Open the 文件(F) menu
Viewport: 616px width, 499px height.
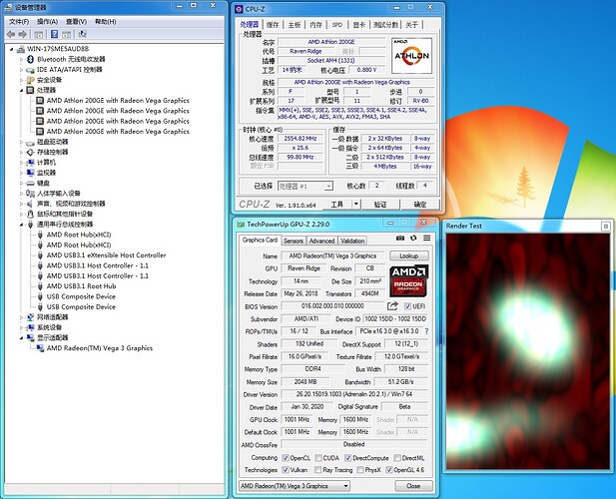point(19,22)
